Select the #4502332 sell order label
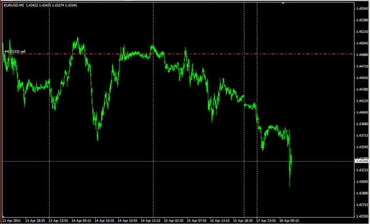Image resolution: width=370 pixels, height=224 pixels. (x=15, y=51)
